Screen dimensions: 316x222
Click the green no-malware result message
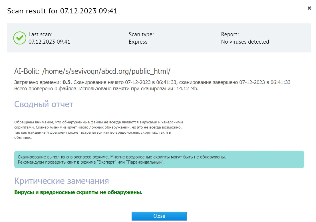78,192
